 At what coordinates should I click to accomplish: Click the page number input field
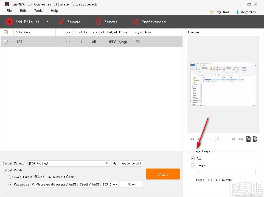(x=209, y=139)
